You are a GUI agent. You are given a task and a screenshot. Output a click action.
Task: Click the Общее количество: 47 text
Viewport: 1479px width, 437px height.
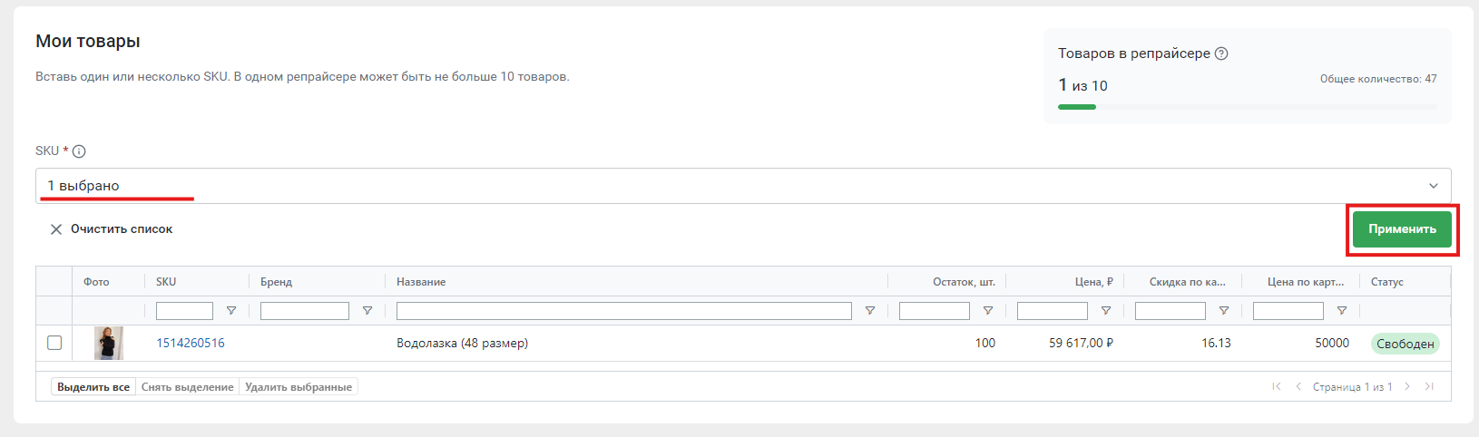(1378, 79)
